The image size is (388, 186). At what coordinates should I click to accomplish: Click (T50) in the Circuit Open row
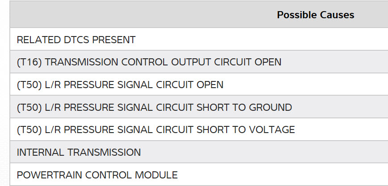click(30, 85)
